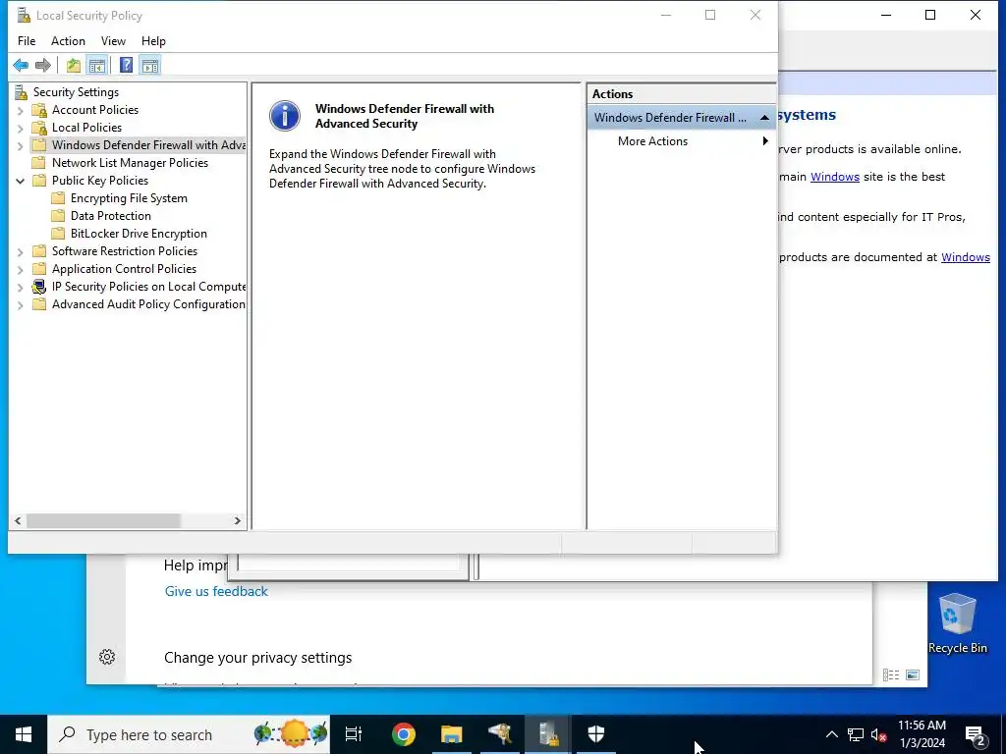Click the Forward arrow in toolbar
The width and height of the screenshot is (1006, 754).
coord(43,66)
